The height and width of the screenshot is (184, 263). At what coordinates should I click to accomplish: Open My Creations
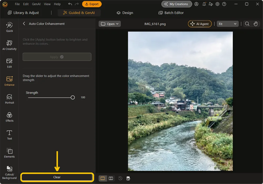(x=177, y=4)
